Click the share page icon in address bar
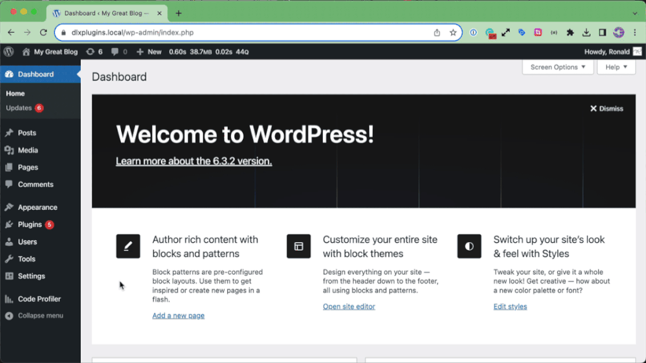 pyautogui.click(x=437, y=33)
